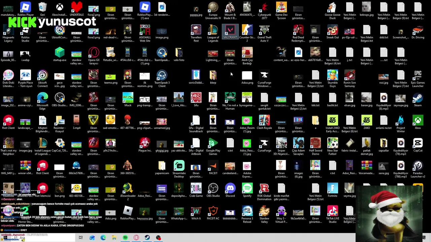Open League of Legends shortcut
Screen dimensions: 431x242
pos(213,33)
